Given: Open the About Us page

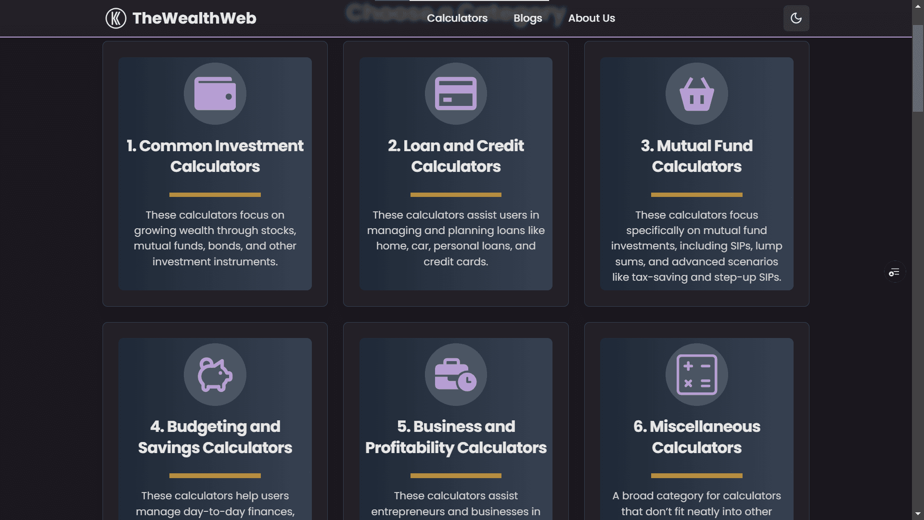Looking at the screenshot, I should coord(591,18).
